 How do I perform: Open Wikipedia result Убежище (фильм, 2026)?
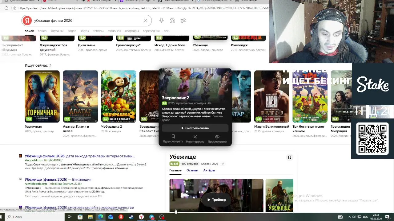pyautogui.click(x=58, y=179)
